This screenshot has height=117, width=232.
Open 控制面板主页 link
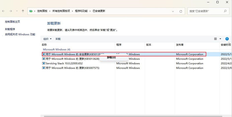(x=12, y=21)
